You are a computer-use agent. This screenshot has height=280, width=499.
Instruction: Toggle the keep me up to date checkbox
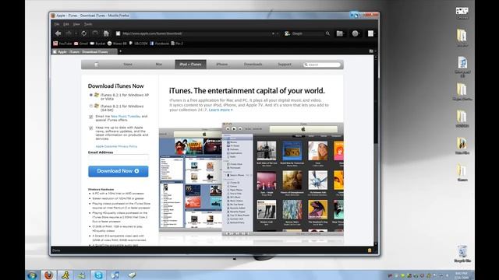[90, 128]
